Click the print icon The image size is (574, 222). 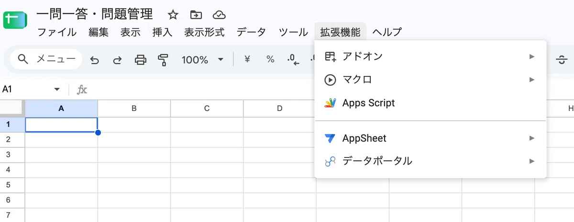(140, 60)
